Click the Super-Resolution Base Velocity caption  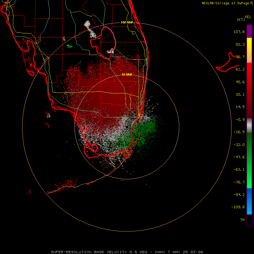[127, 252]
